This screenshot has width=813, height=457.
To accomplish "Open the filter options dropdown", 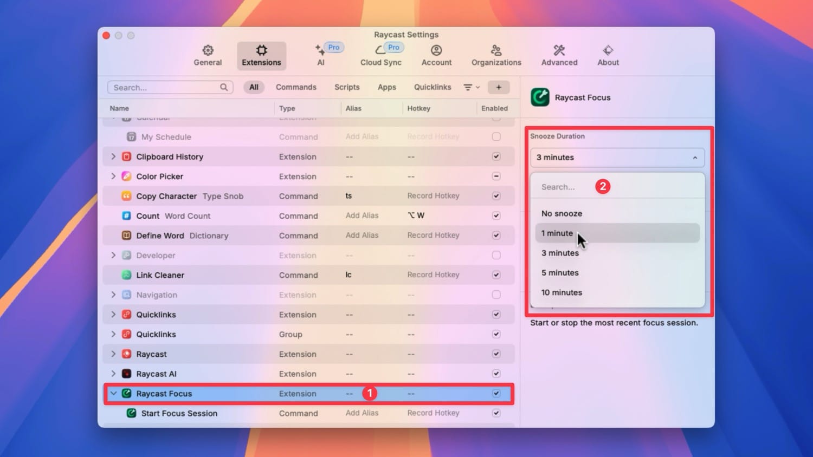I will click(x=472, y=87).
